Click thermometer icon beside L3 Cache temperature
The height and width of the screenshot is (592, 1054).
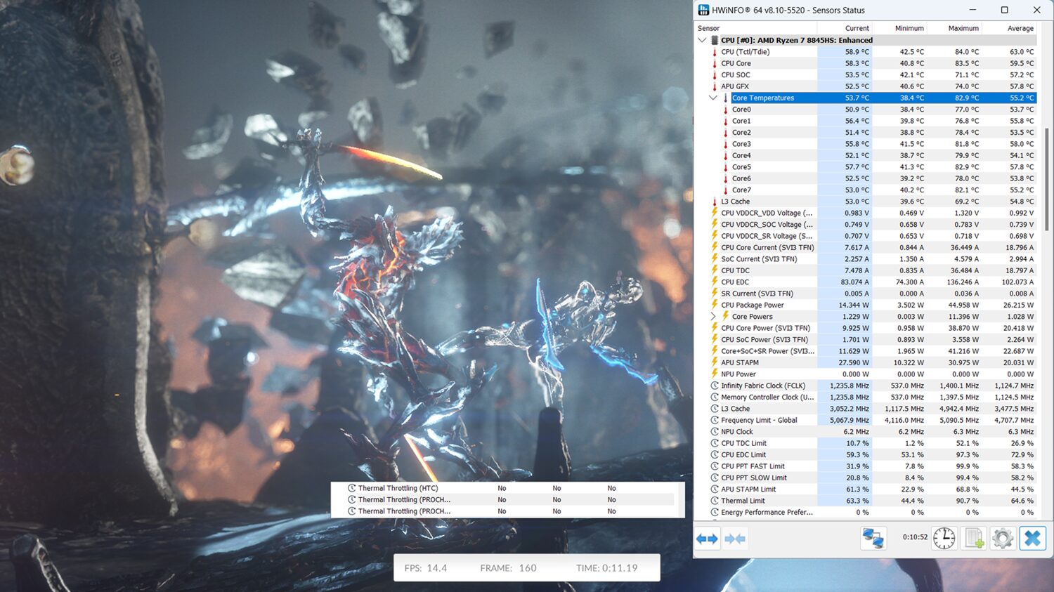click(715, 202)
